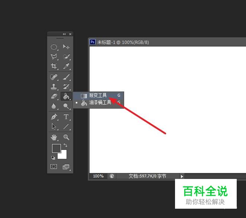Screen dimensions: 246x218
Task: Select the Zoom tool
Action: [x=66, y=137]
